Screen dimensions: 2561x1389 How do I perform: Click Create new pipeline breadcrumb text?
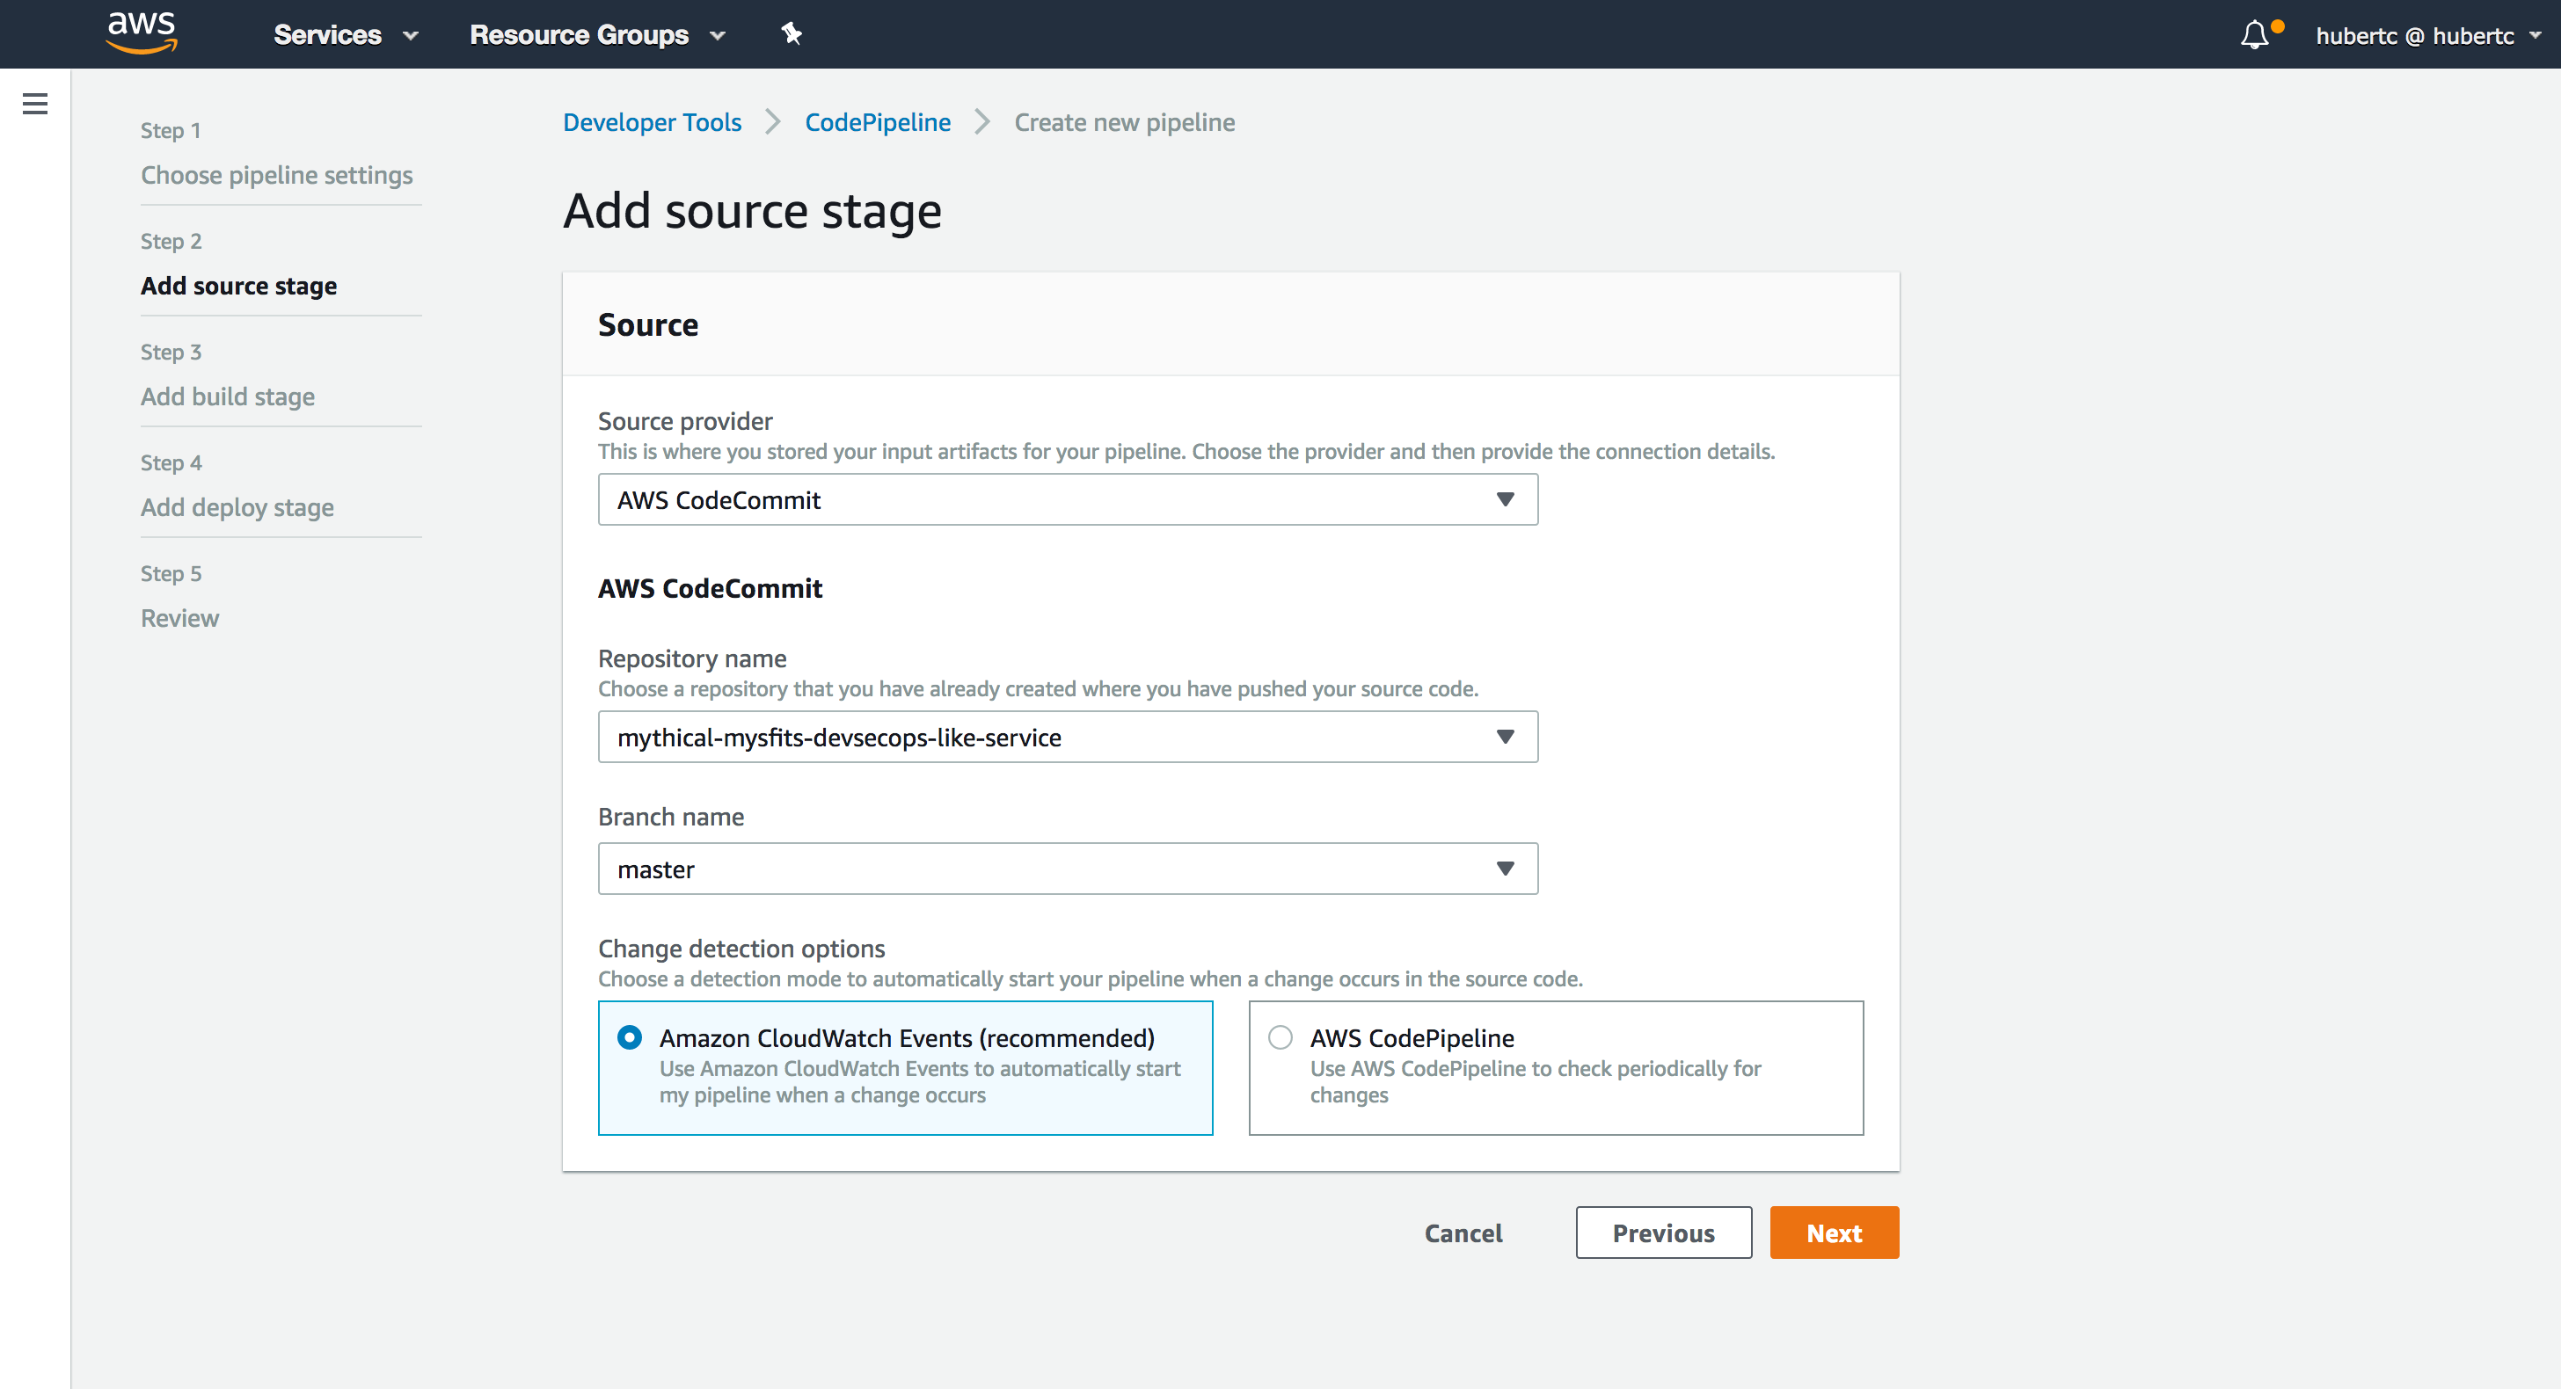point(1125,122)
